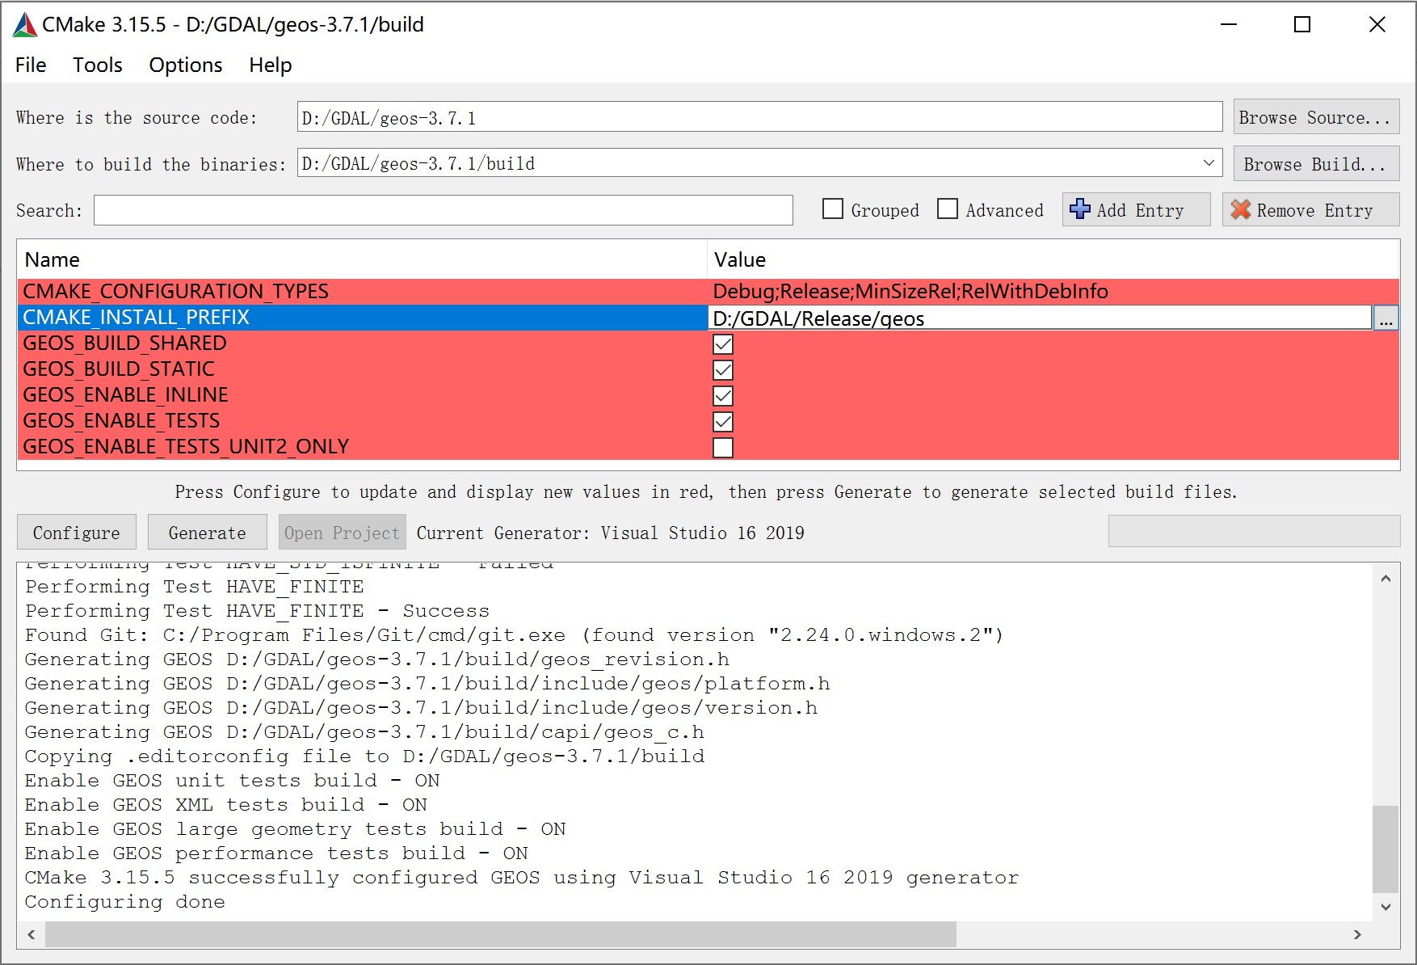Click the Name column header
This screenshot has width=1417, height=965.
pos(362,259)
